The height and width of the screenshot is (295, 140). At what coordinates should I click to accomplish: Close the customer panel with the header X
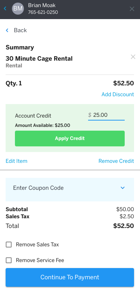pos(132,9)
